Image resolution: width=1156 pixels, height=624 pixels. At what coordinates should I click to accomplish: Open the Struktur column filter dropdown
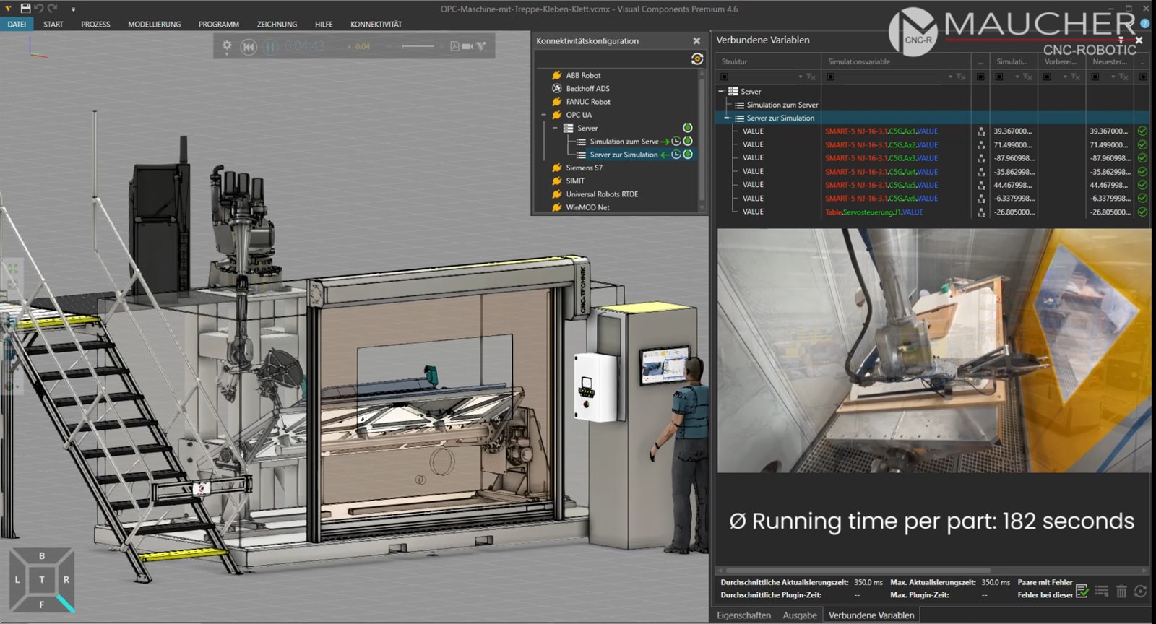click(801, 77)
